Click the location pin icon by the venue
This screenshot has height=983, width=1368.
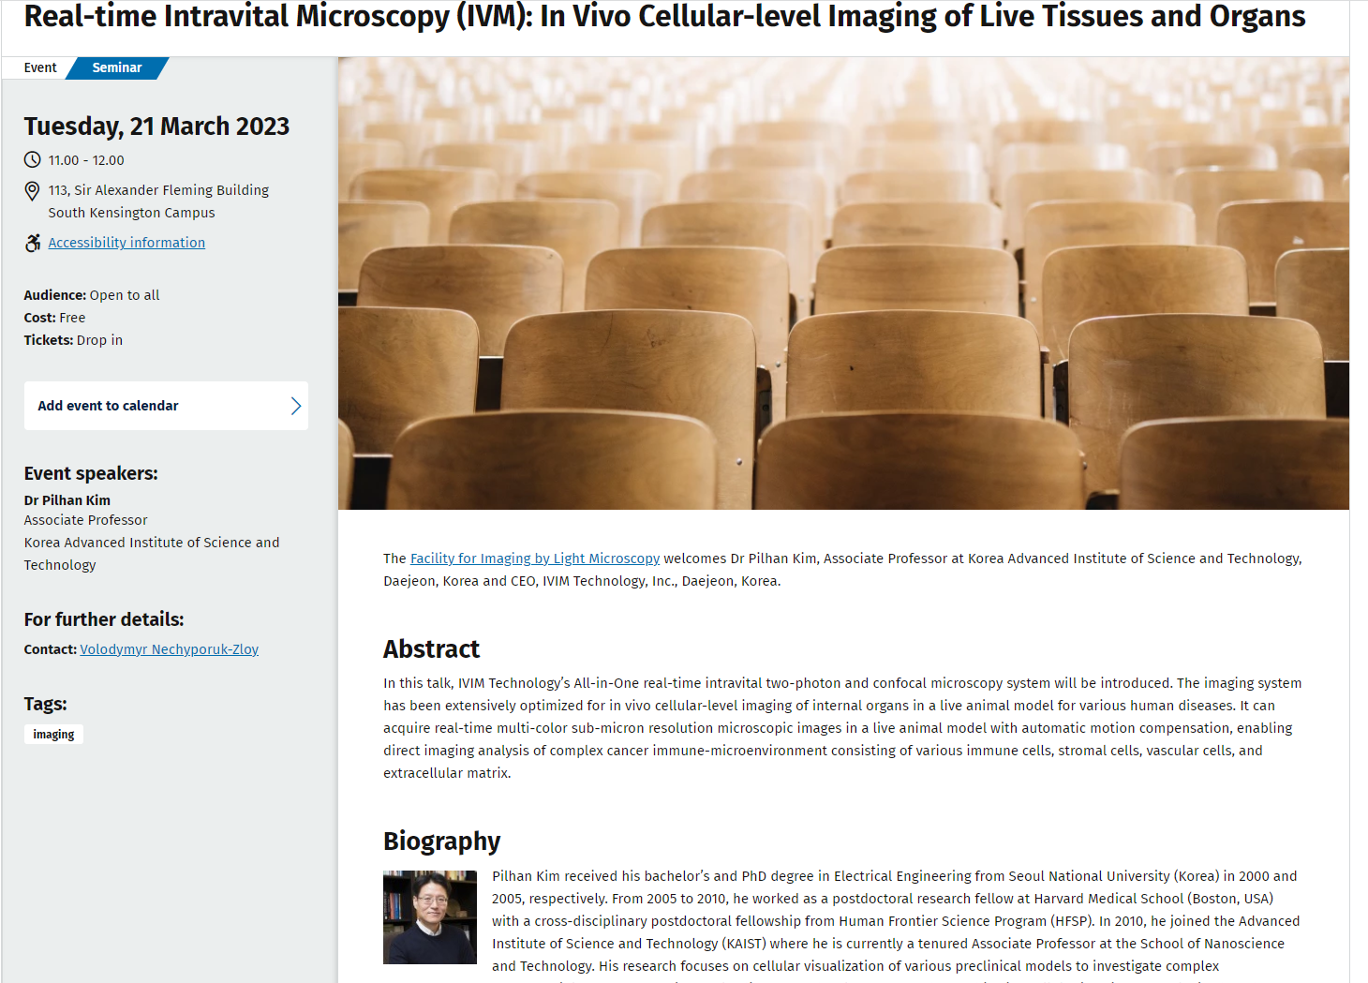coord(32,191)
